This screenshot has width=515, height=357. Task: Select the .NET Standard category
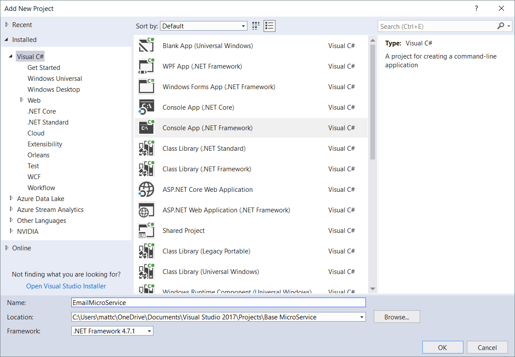tap(48, 122)
